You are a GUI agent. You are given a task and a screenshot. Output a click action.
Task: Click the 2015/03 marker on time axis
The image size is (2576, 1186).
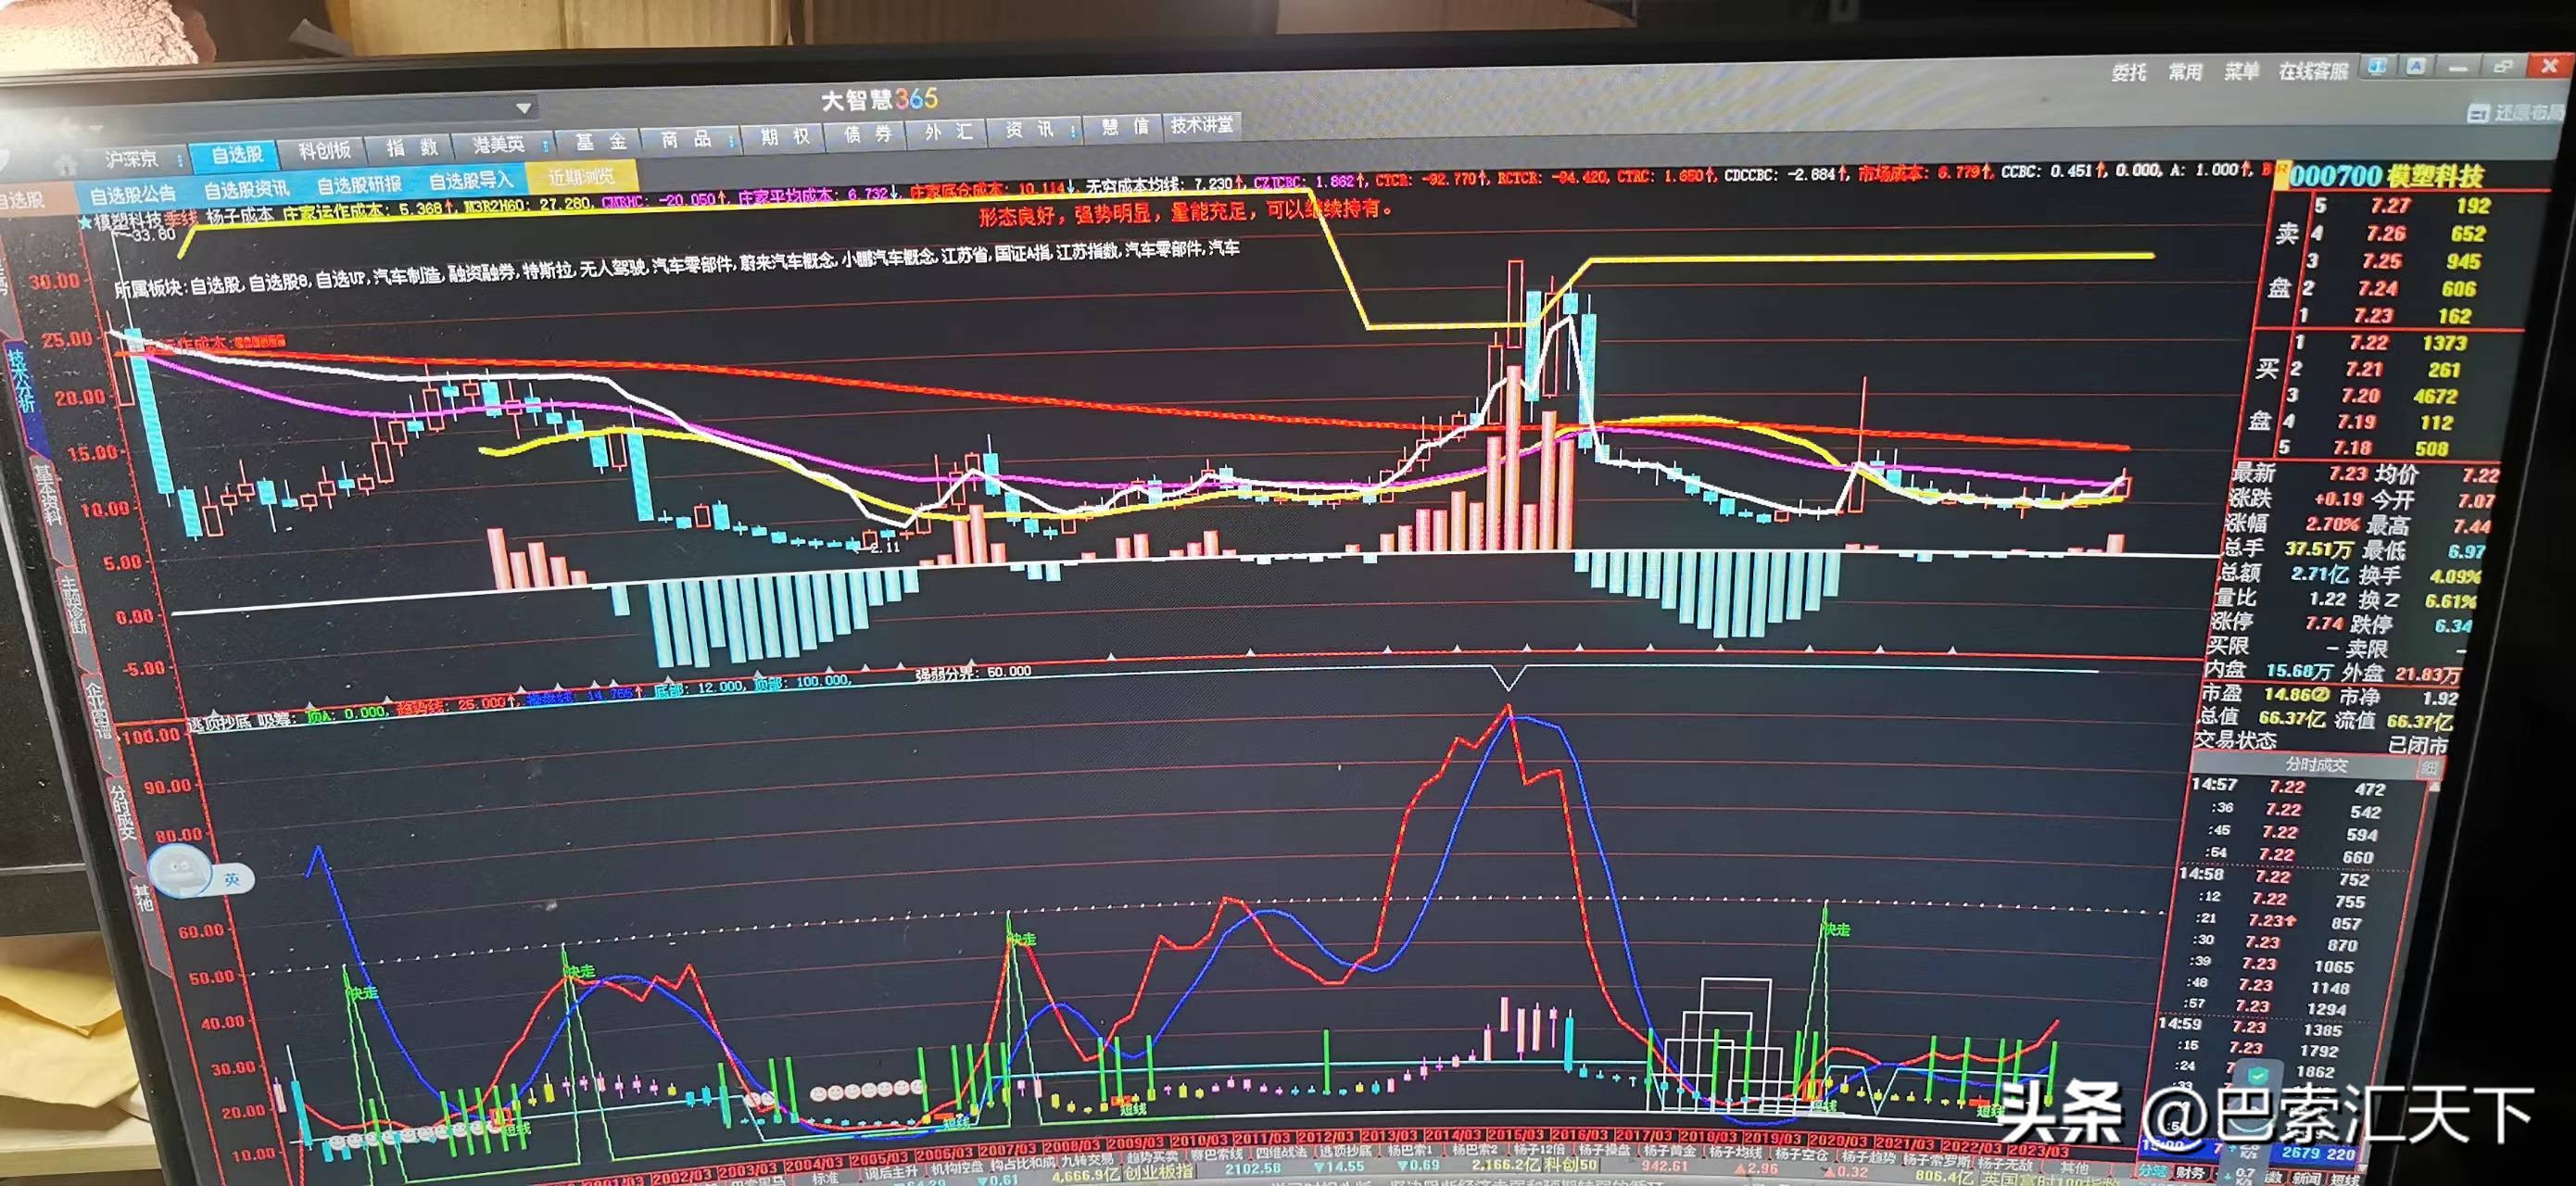(1517, 1135)
